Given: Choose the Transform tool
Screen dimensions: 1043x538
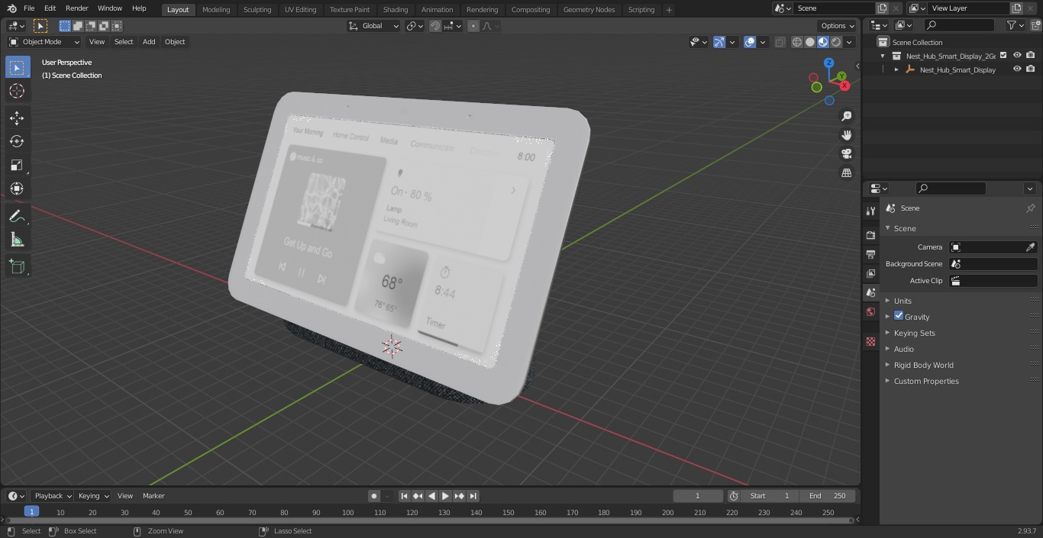Looking at the screenshot, I should (x=17, y=188).
